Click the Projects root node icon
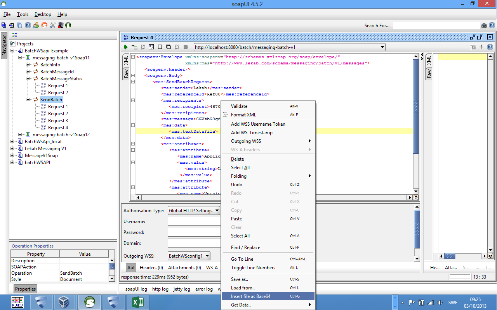 [13, 44]
